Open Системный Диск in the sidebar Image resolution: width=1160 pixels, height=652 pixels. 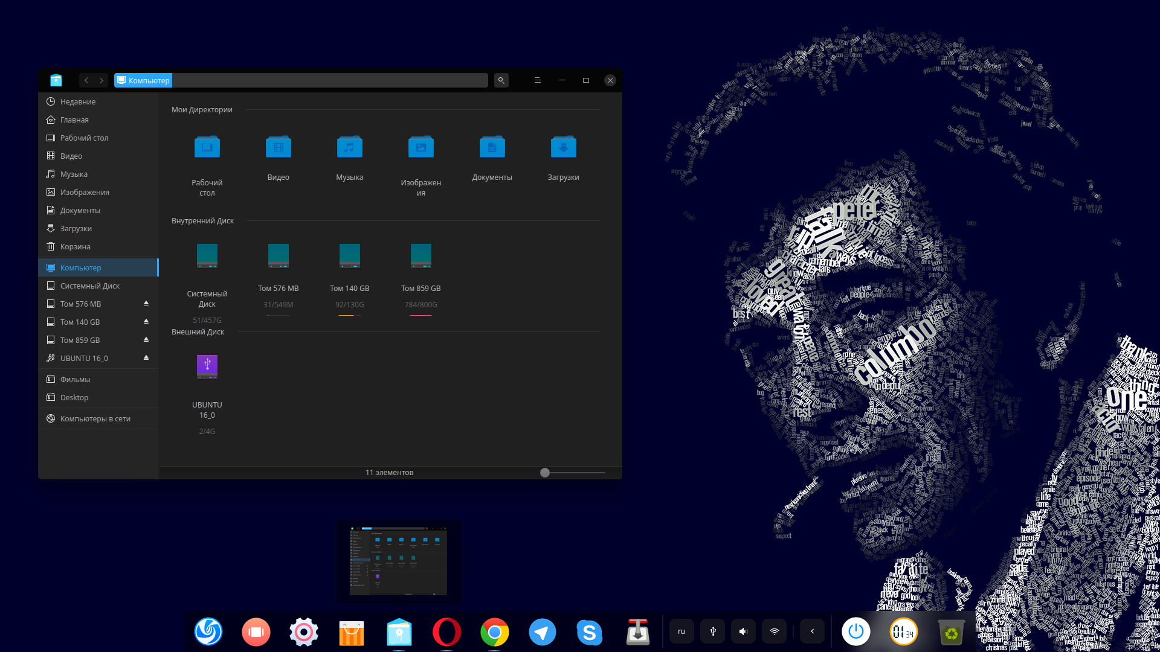(x=98, y=286)
